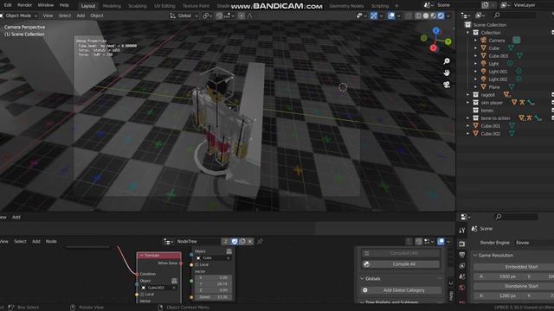This screenshot has width=554, height=311.
Task: Click the zoom magnifier in the viewport
Action: [x=447, y=61]
